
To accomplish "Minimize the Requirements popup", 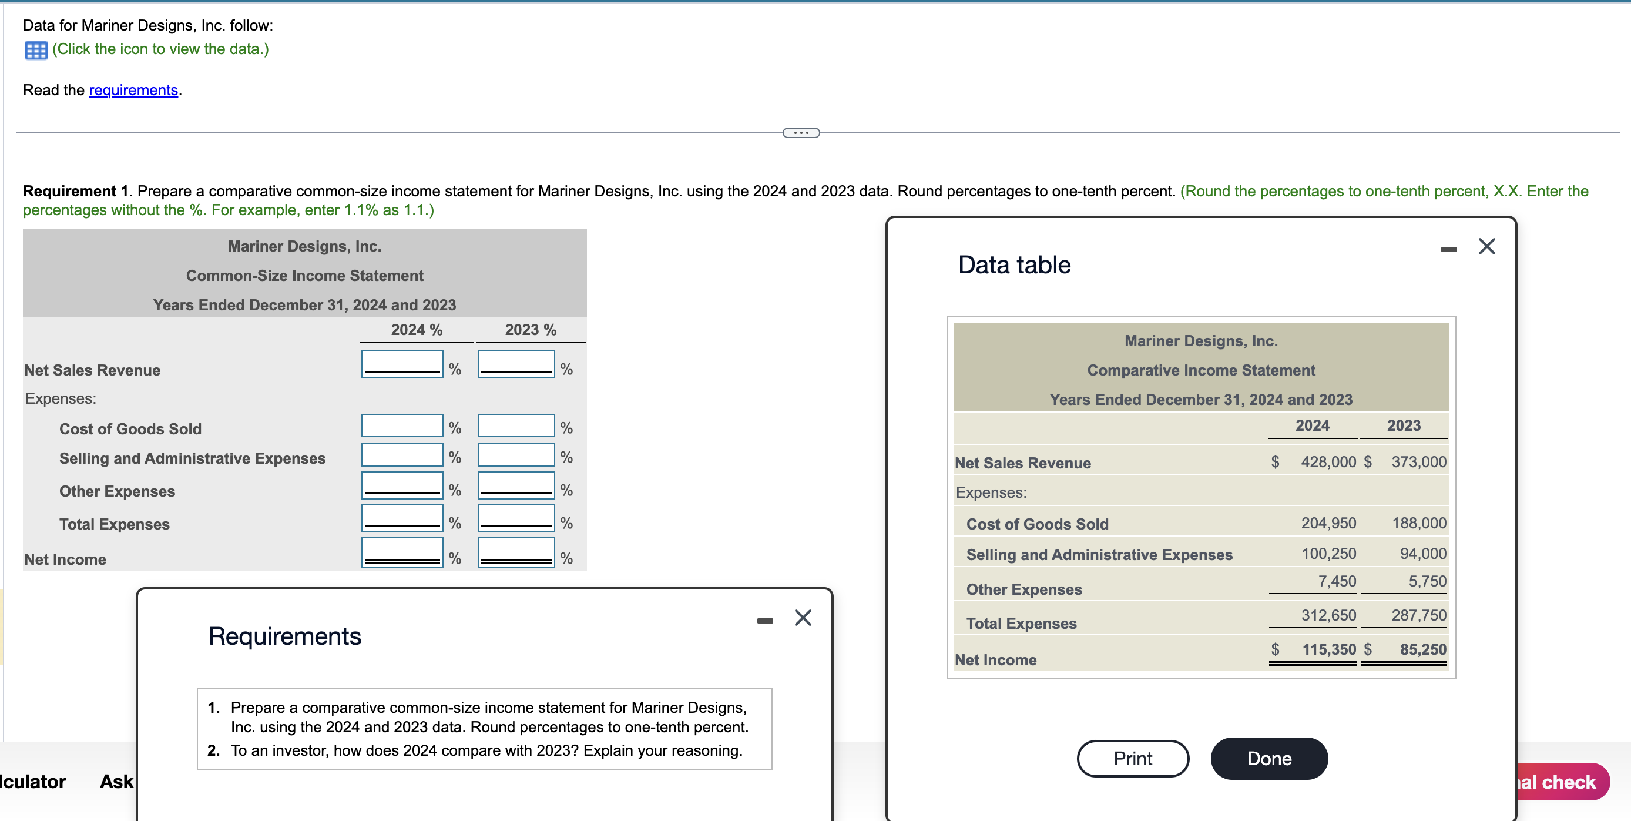I will point(764,620).
